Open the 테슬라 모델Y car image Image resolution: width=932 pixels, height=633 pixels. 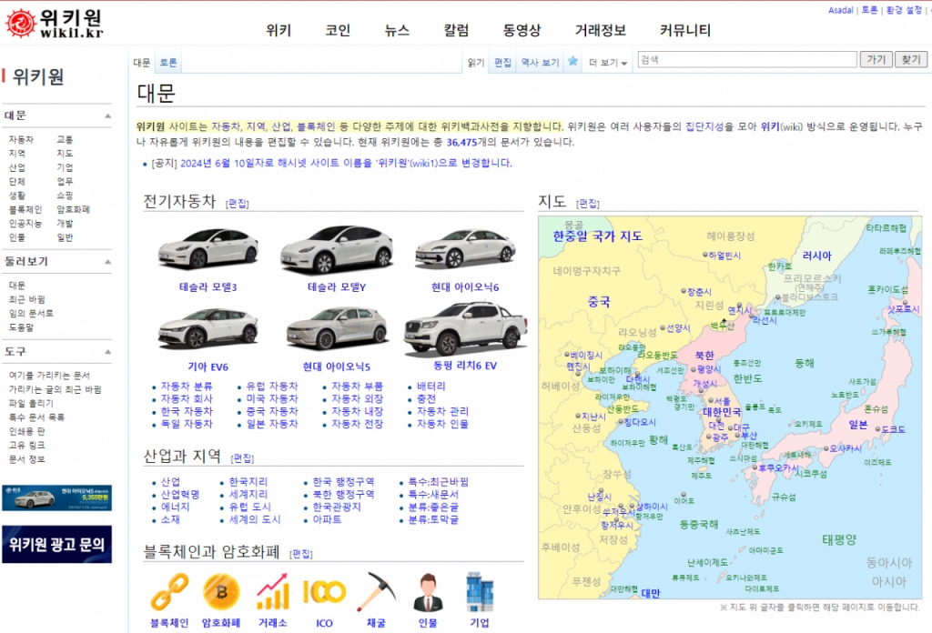coord(337,249)
